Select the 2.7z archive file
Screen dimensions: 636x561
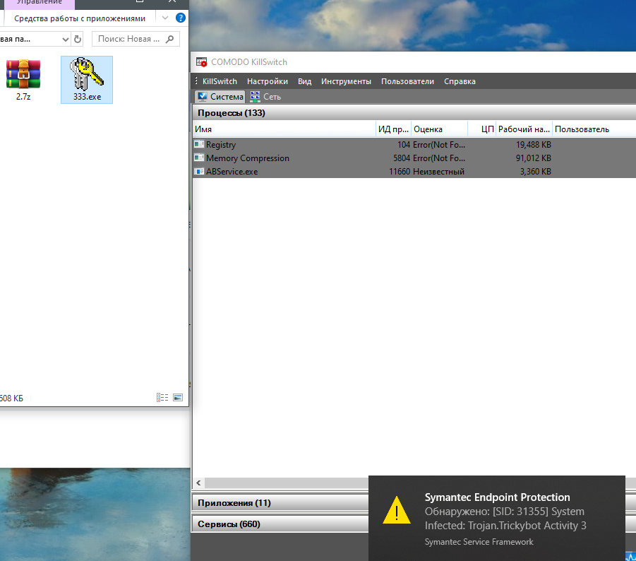tap(23, 80)
